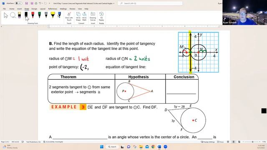Open the File menu
Screen dimensions: 267x150
[4, 9]
